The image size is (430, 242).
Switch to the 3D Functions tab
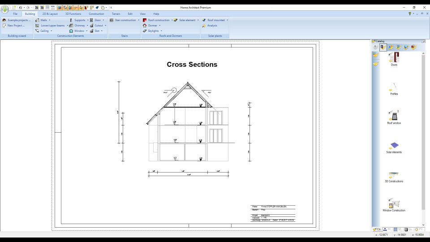pos(73,14)
